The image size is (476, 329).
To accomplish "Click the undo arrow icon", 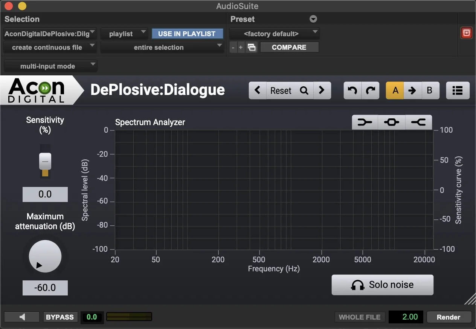I will coord(352,90).
